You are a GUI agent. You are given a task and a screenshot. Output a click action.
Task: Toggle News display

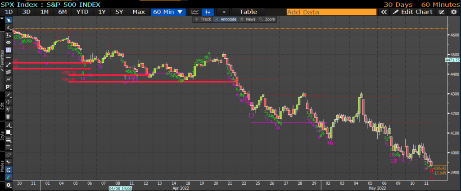click(248, 19)
